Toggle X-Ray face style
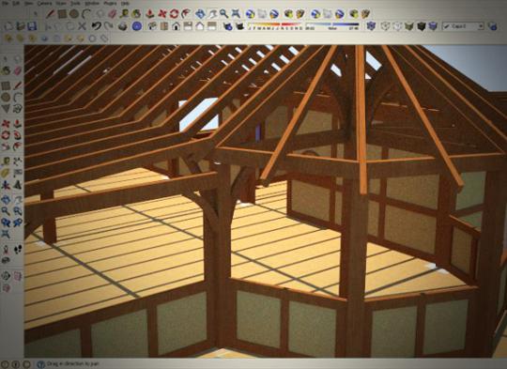The width and height of the screenshot is (507, 369). pos(371,26)
